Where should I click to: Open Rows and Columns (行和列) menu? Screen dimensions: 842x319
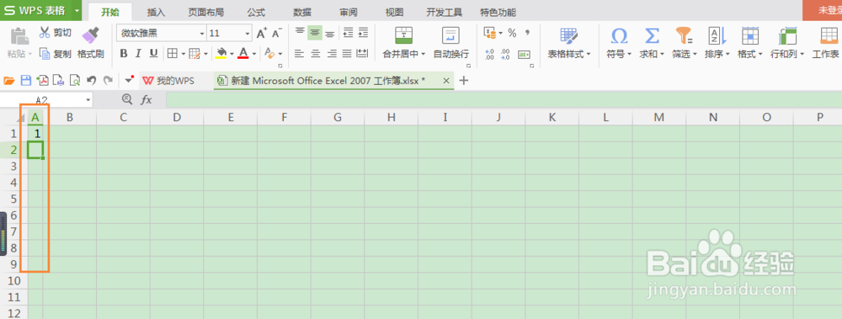[x=786, y=43]
